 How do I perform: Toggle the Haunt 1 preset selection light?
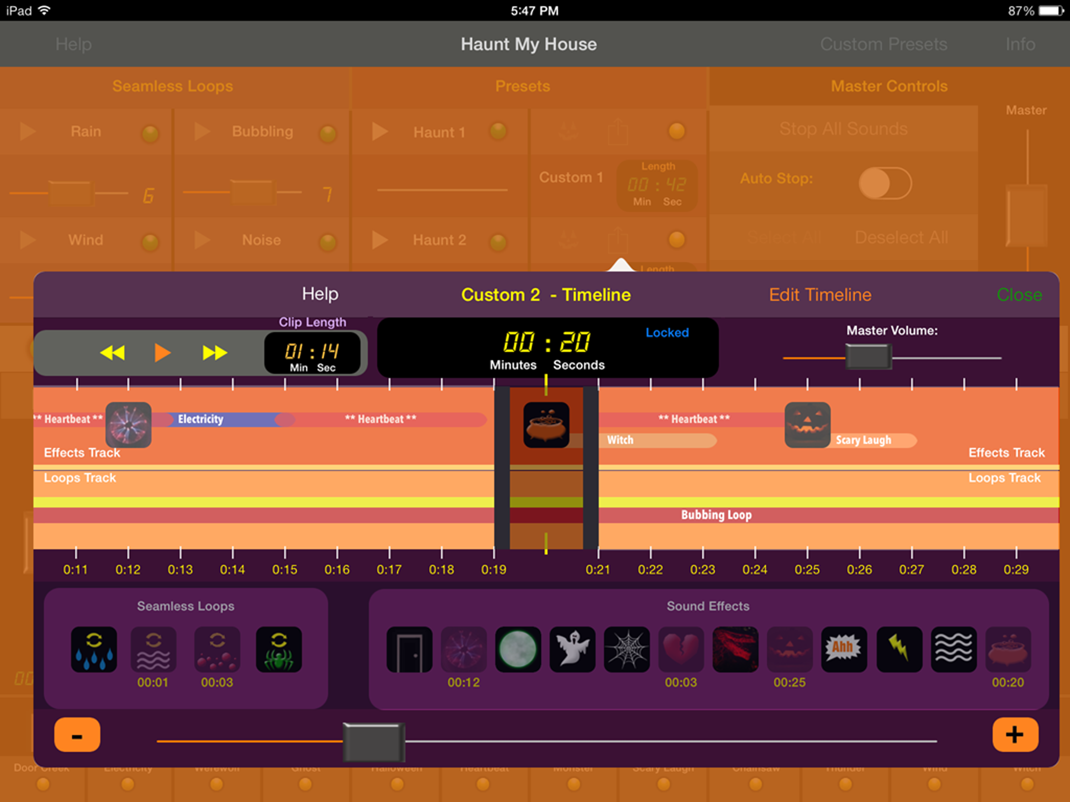pos(498,131)
